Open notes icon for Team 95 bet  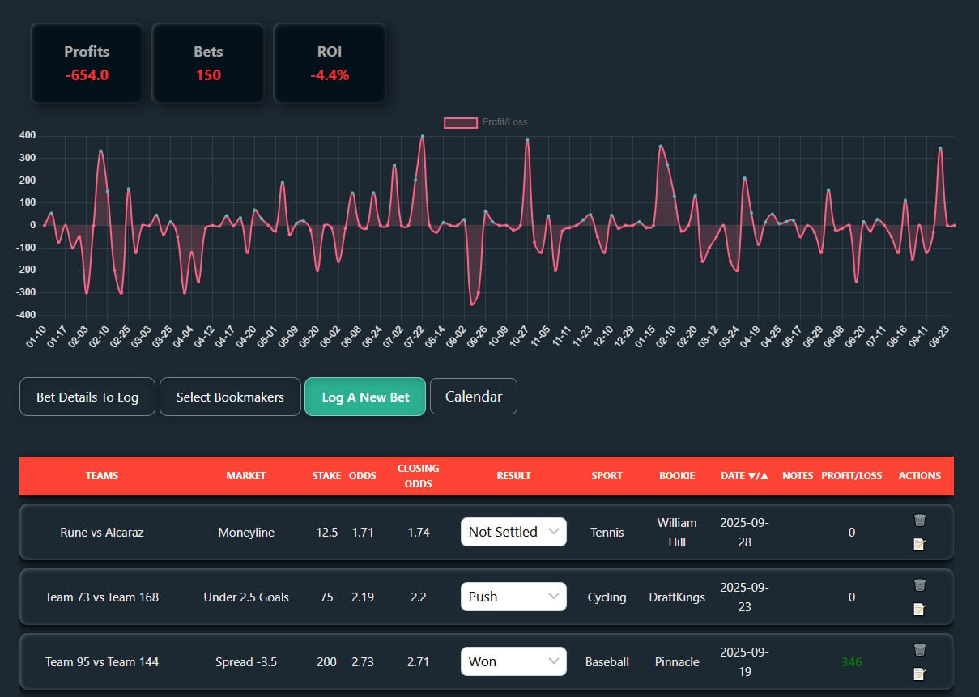[919, 674]
